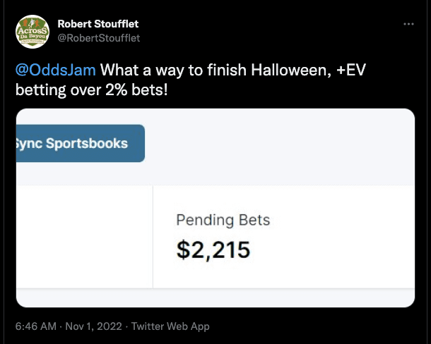Click the blank card left of Pending Bets
The height and width of the screenshot is (344, 431).
click(x=84, y=237)
